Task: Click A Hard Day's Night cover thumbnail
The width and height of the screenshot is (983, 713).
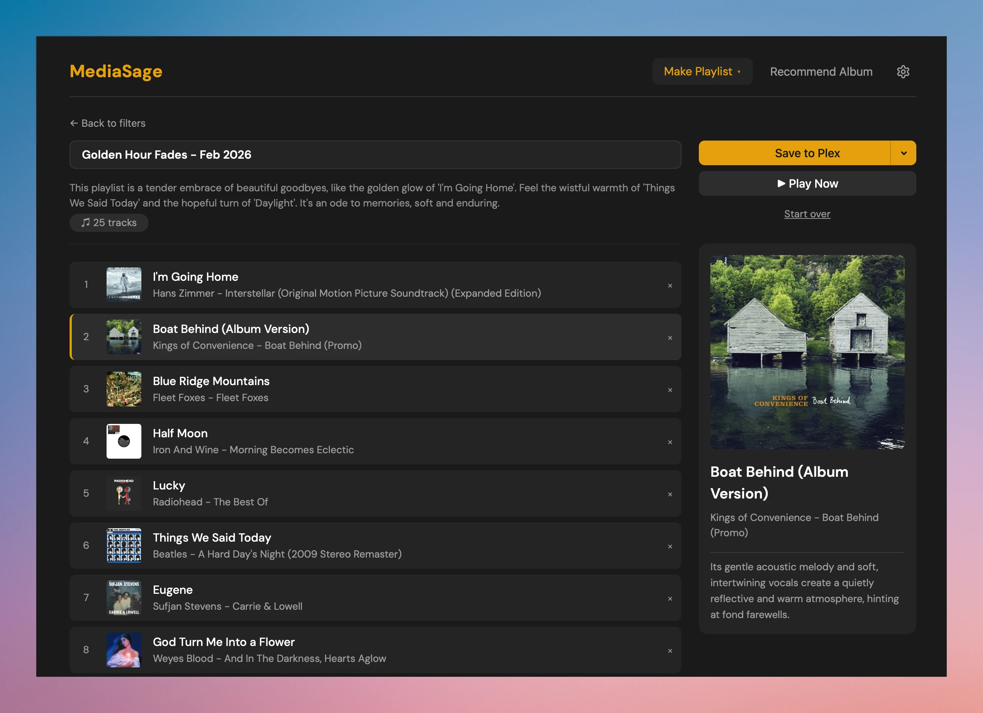Action: tap(124, 545)
